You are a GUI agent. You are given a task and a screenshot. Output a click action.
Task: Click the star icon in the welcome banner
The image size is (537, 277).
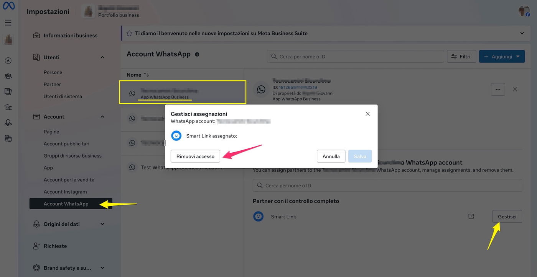coord(129,33)
